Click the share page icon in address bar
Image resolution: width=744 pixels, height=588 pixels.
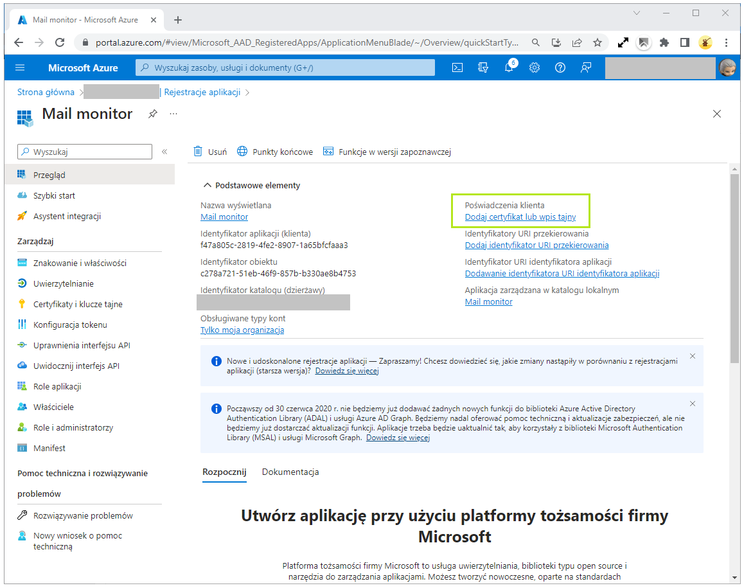[577, 42]
